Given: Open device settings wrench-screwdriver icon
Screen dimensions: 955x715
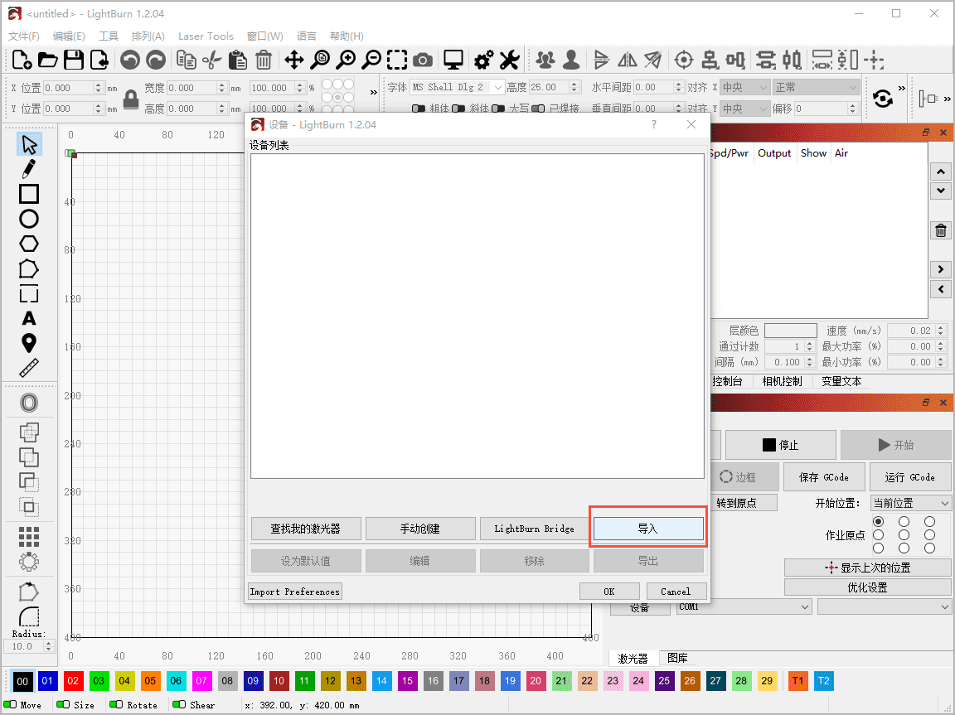Looking at the screenshot, I should [x=509, y=60].
